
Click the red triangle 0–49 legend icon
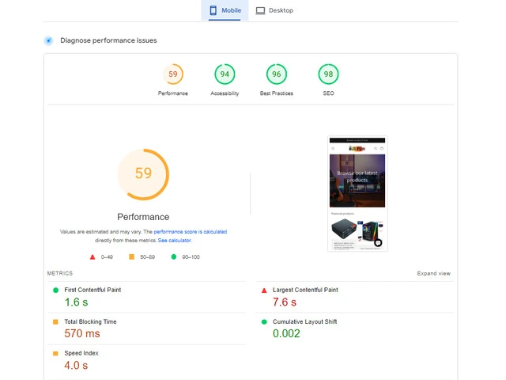[x=93, y=256]
